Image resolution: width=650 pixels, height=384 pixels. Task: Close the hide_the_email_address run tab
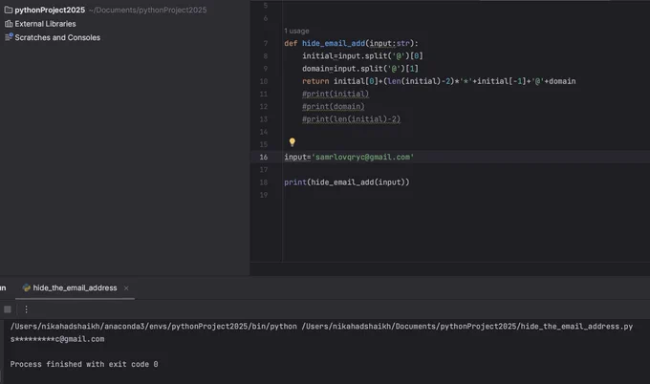click(x=126, y=288)
